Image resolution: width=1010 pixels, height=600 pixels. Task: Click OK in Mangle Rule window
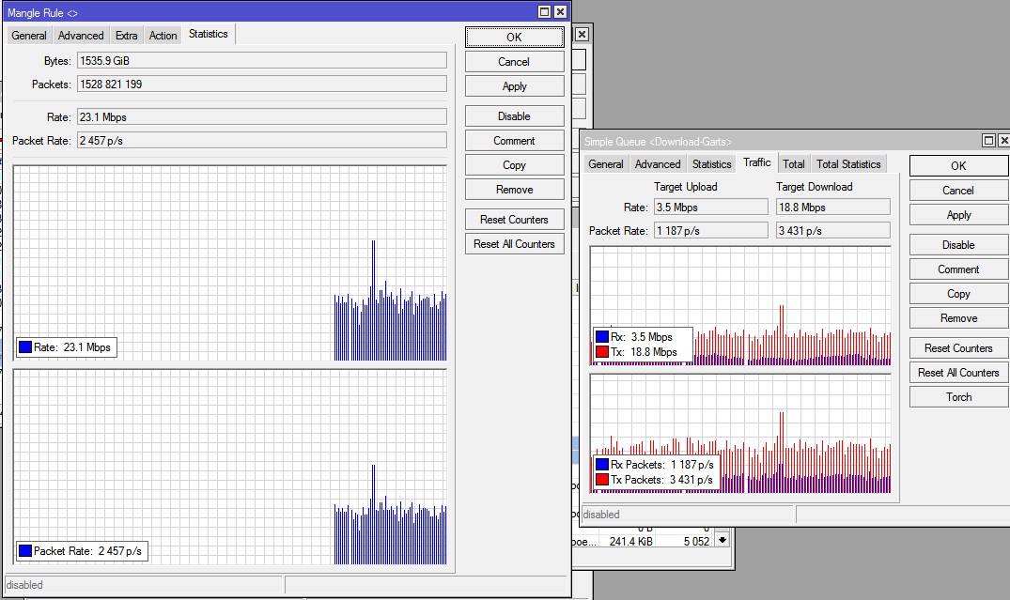pos(514,38)
